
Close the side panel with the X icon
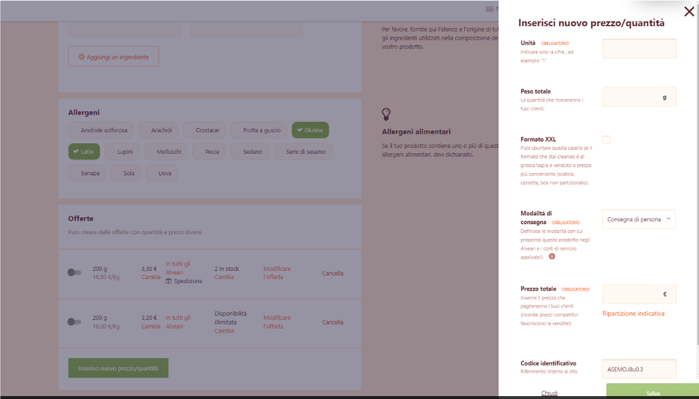(x=689, y=12)
